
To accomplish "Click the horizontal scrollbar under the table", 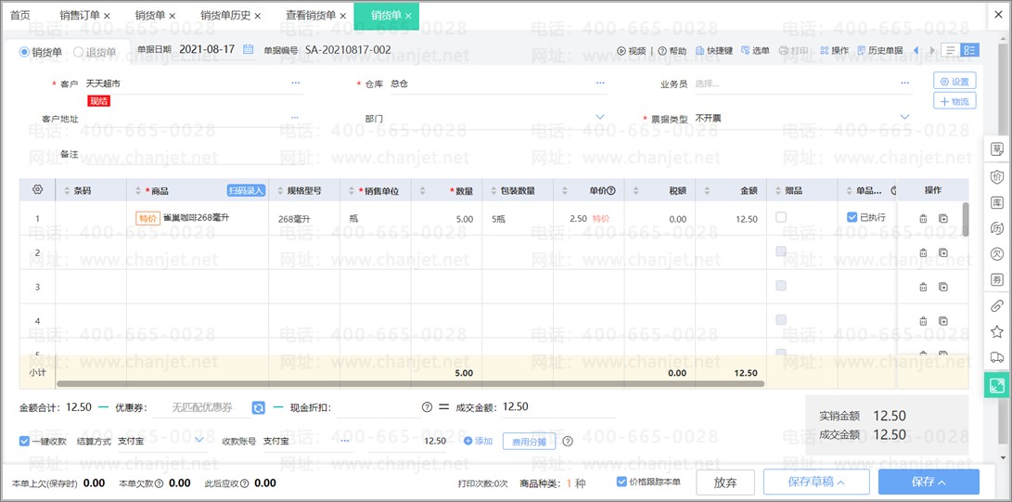I will pos(411,384).
